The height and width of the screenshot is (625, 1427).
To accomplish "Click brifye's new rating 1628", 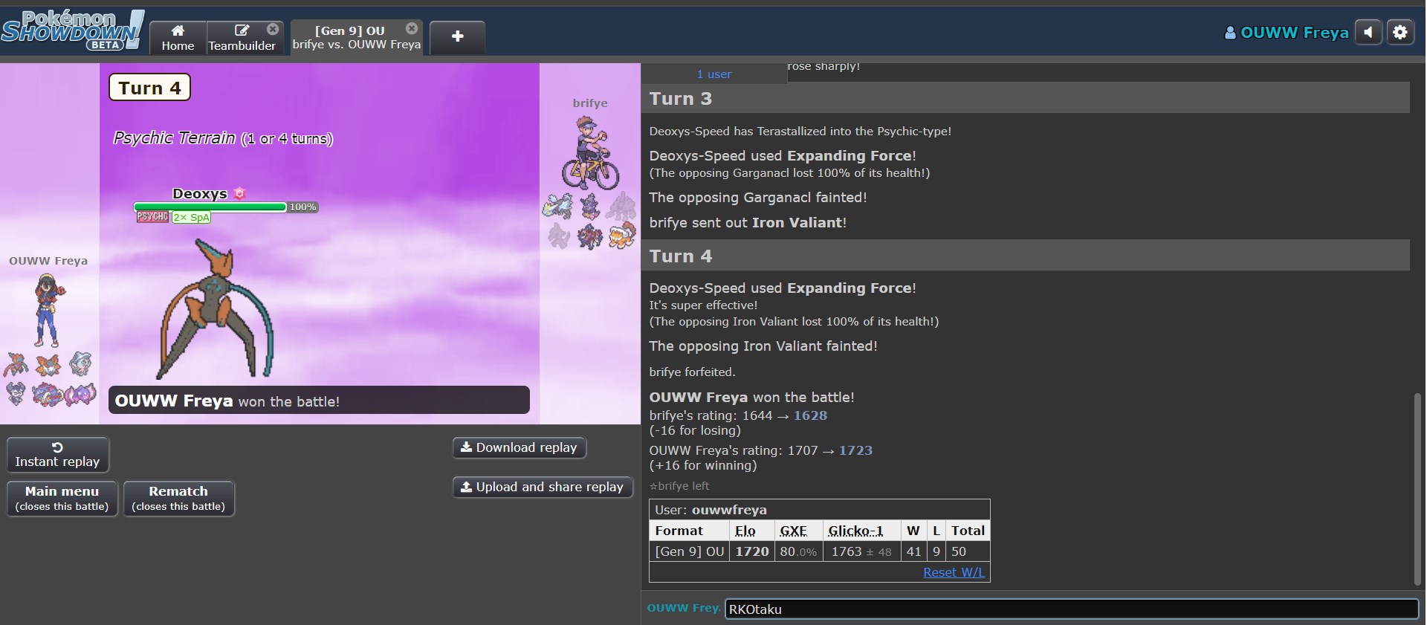I will click(810, 415).
